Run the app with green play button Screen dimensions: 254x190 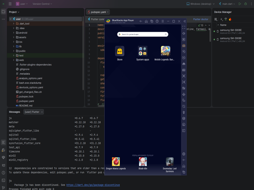click(240, 4)
